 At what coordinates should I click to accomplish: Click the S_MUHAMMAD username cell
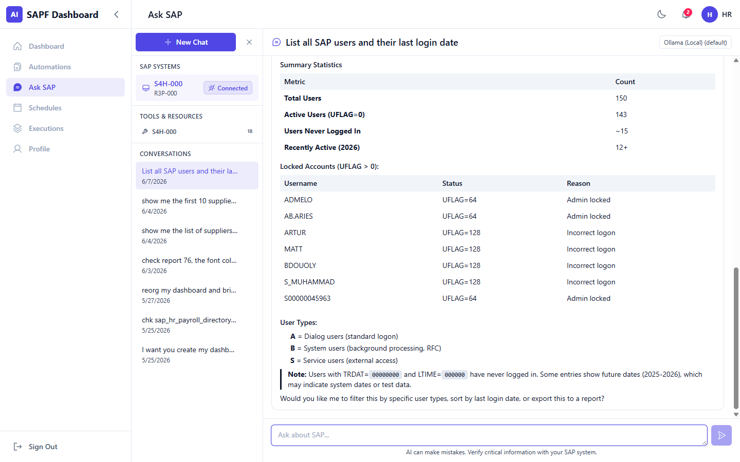309,282
